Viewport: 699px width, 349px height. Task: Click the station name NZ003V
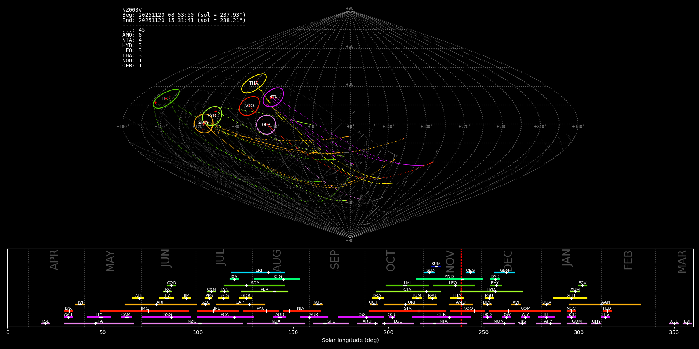click(132, 10)
